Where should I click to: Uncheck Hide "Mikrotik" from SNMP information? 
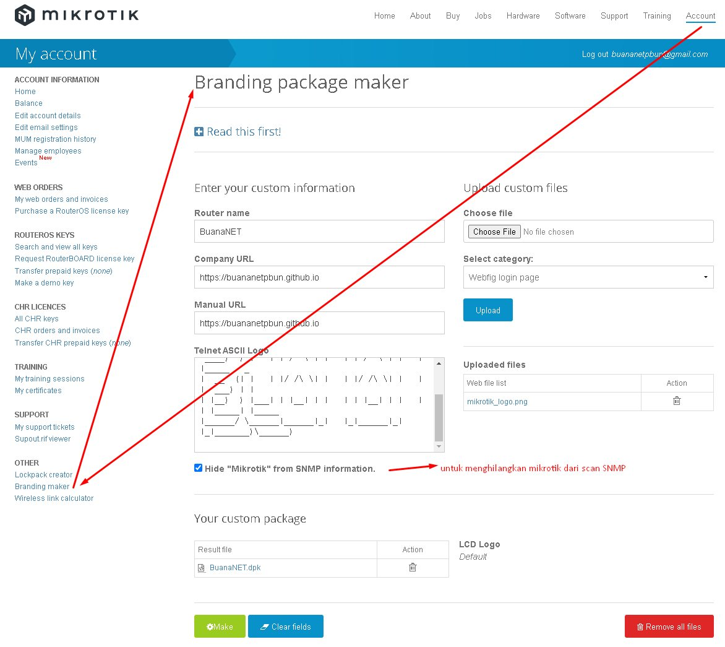(x=198, y=467)
